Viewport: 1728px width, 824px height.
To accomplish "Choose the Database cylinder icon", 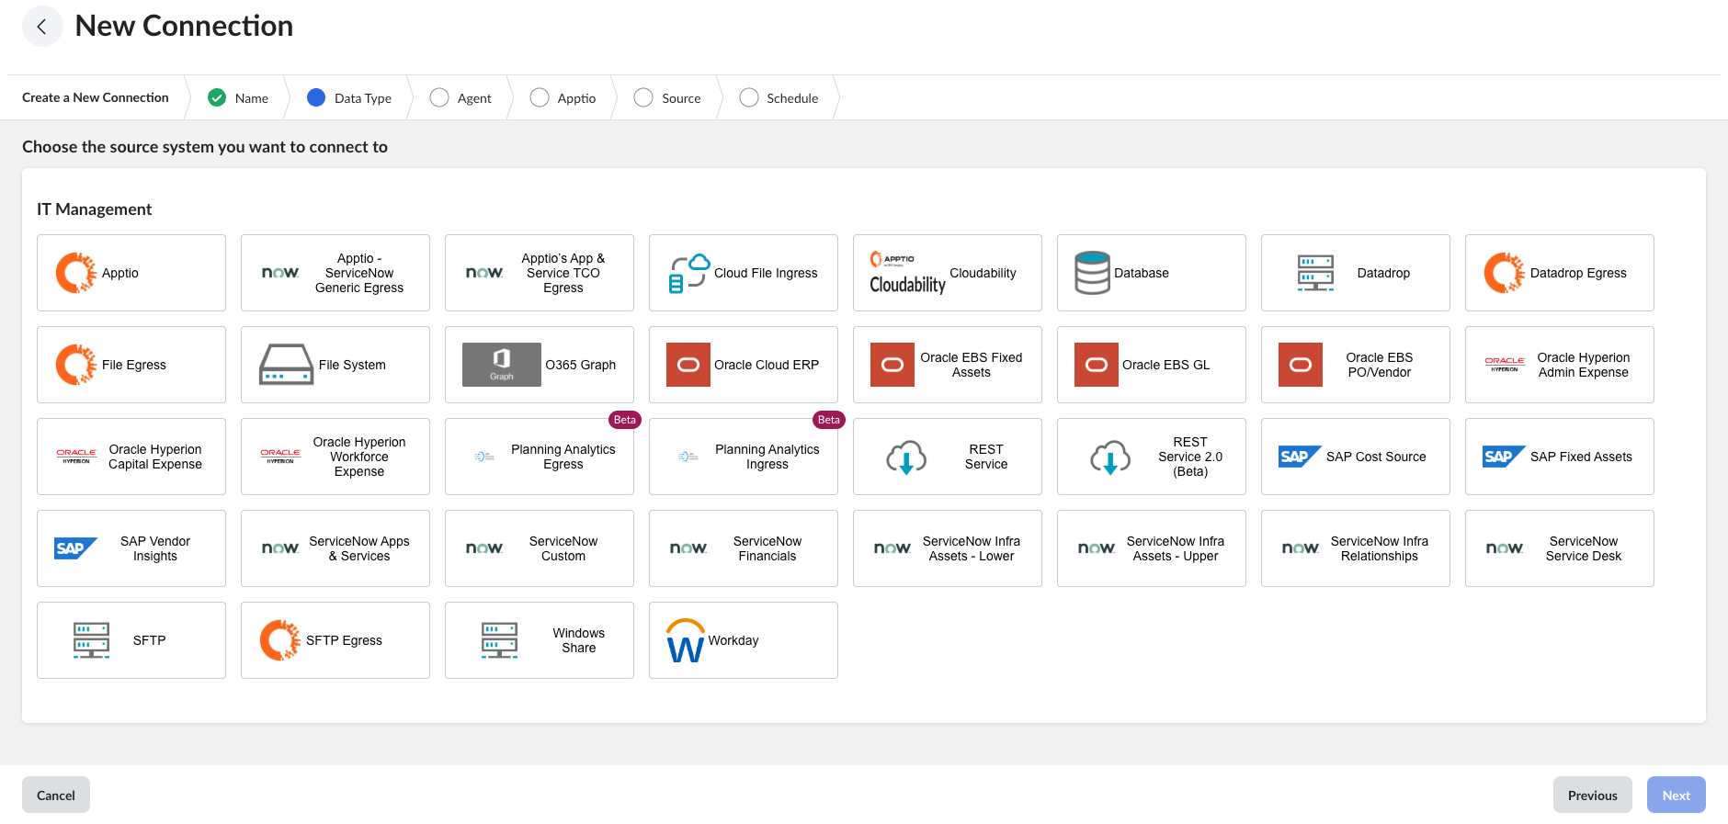I will pos(1093,273).
